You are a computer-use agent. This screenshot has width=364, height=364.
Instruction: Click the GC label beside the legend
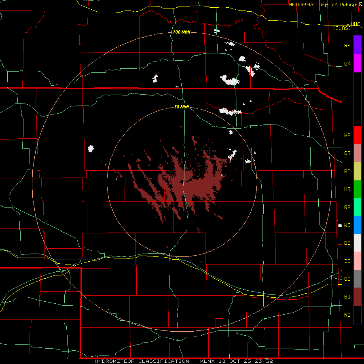(x=347, y=279)
